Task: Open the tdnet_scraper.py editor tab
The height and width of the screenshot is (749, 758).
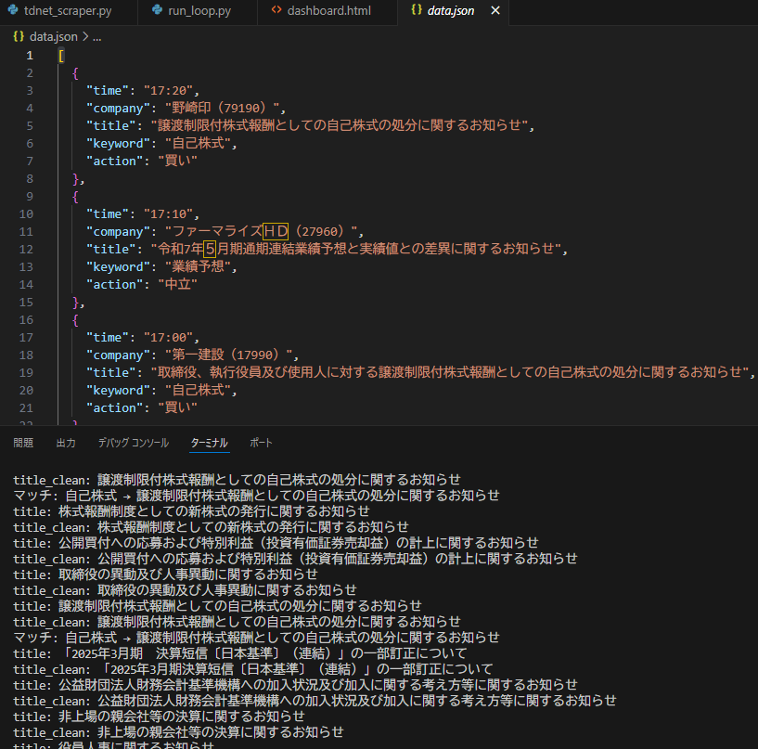Action: point(68,10)
